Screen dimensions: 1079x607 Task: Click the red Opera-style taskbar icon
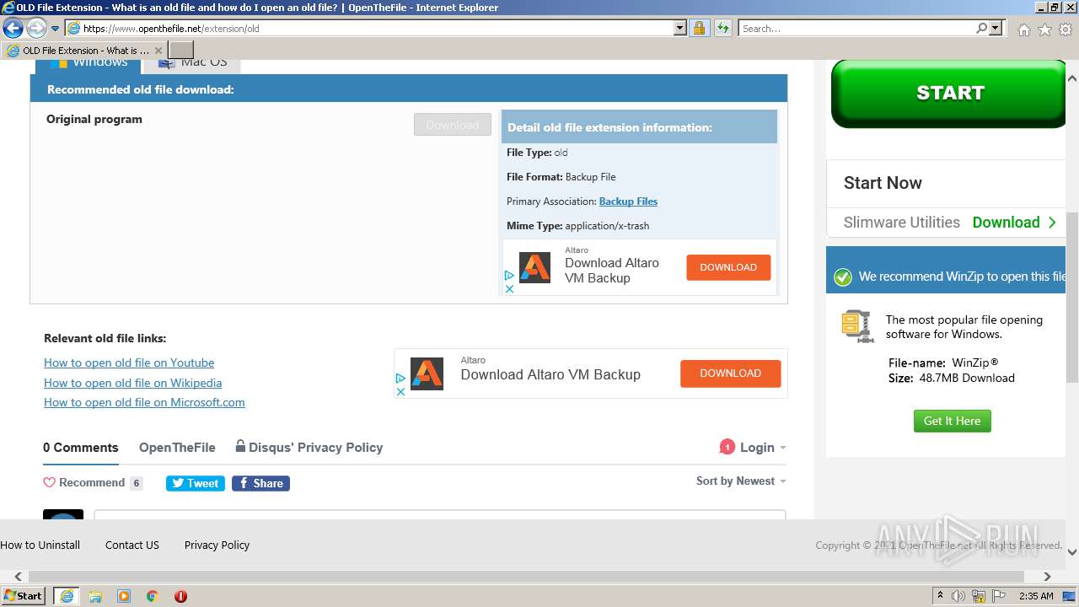[x=180, y=596]
